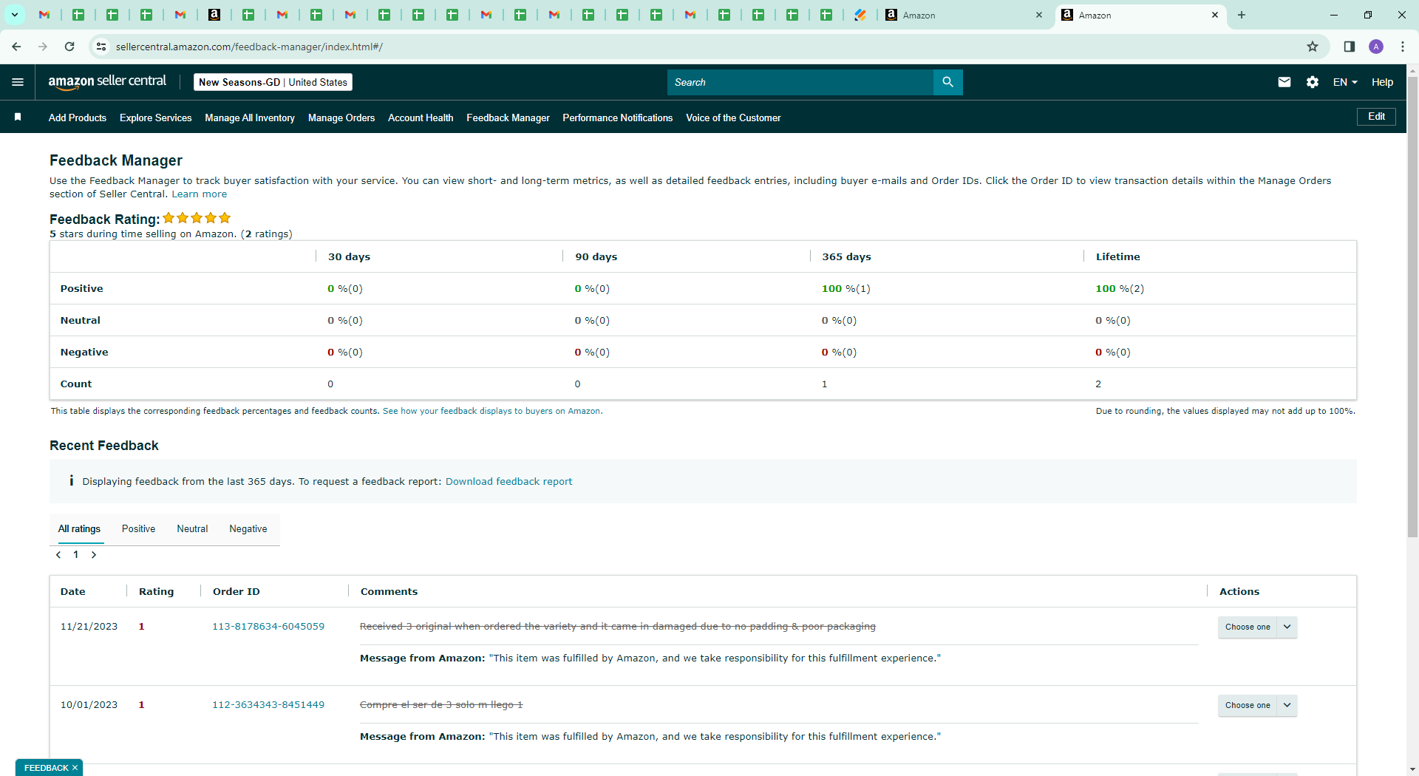The image size is (1419, 776).
Task: Open Performance Notifications
Action: pyautogui.click(x=617, y=118)
